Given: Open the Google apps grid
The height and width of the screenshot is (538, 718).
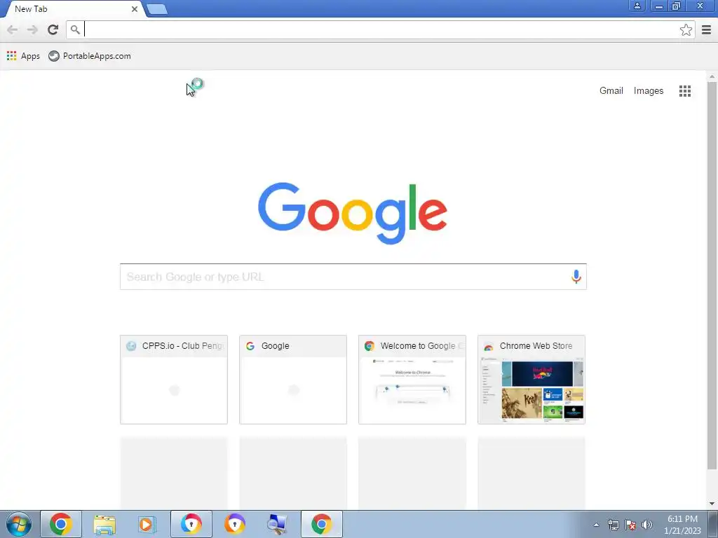Looking at the screenshot, I should coord(684,91).
